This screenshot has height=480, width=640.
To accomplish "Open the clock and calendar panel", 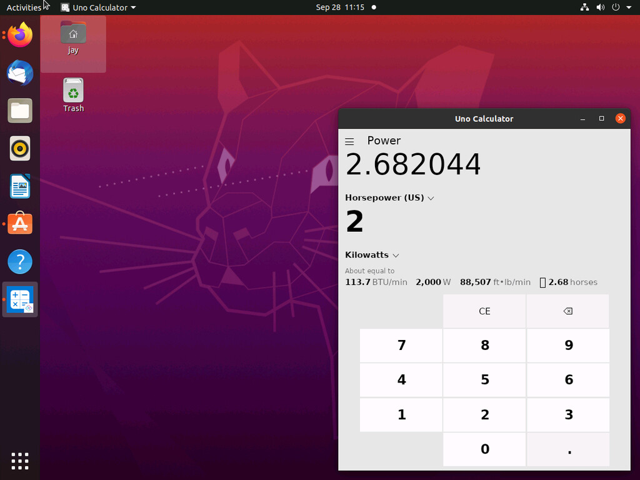I will (x=339, y=7).
